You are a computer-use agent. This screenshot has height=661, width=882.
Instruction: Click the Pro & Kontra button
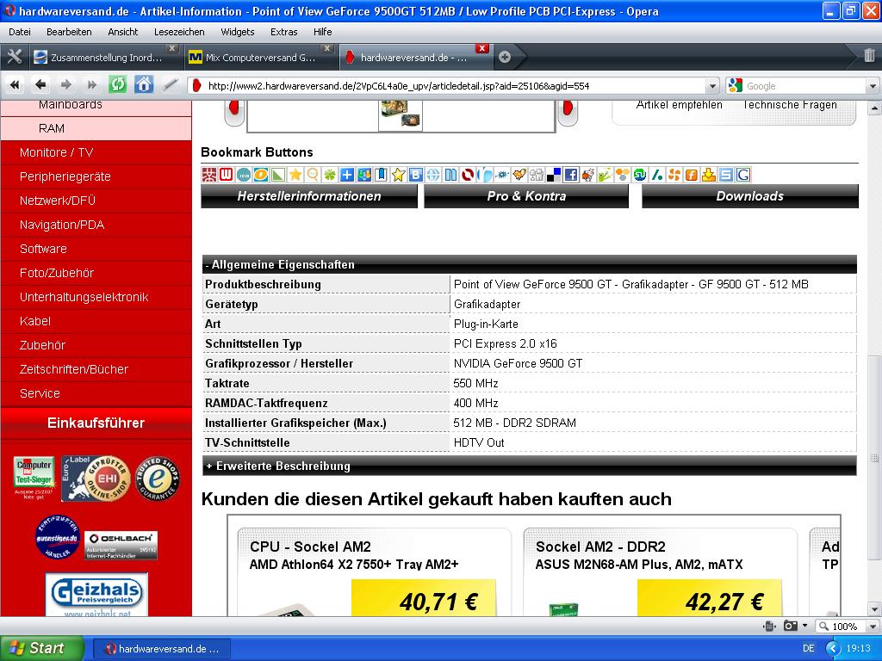[x=526, y=196]
